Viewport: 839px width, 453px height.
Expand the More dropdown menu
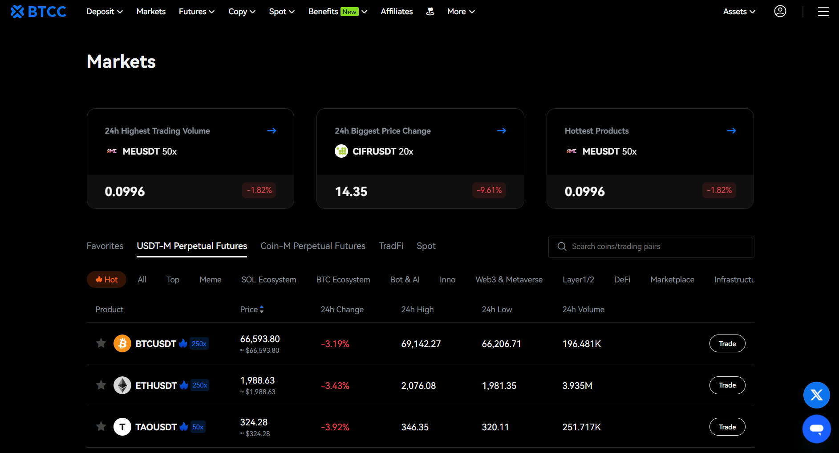461,12
